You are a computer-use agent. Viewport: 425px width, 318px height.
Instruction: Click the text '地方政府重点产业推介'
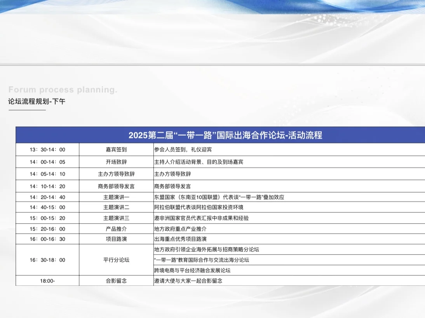[181, 229]
